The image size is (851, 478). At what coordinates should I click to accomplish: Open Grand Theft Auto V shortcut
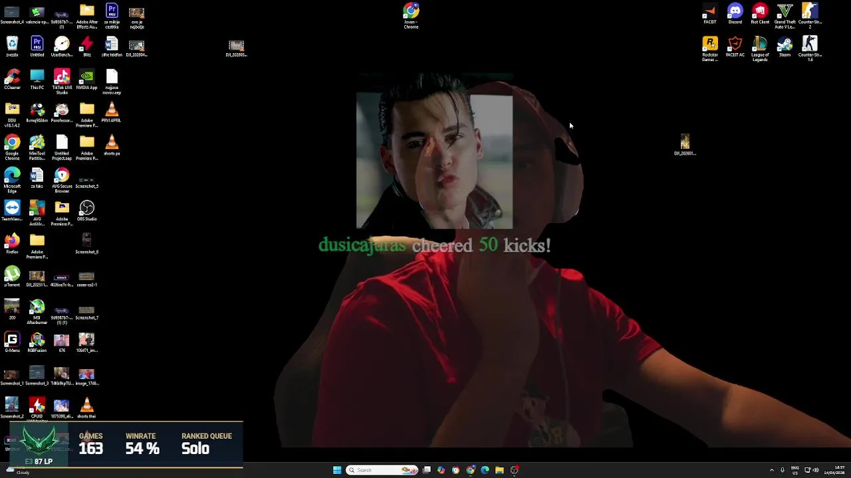click(x=785, y=16)
